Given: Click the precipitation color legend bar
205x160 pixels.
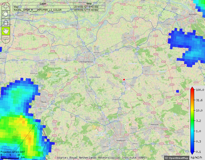Looking at the screenshot, I should (x=192, y=122).
